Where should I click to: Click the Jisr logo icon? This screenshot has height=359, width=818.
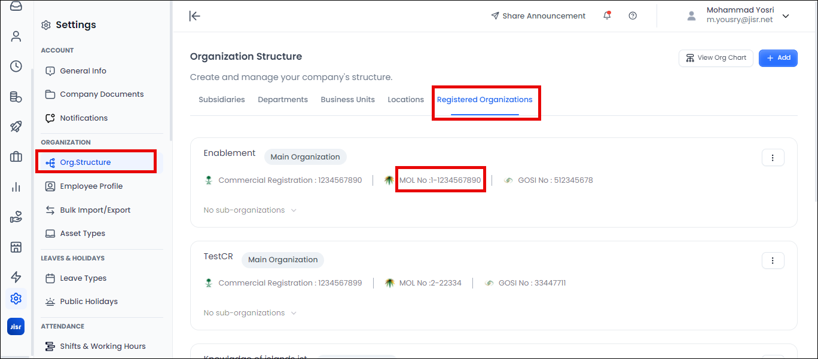coord(16,327)
